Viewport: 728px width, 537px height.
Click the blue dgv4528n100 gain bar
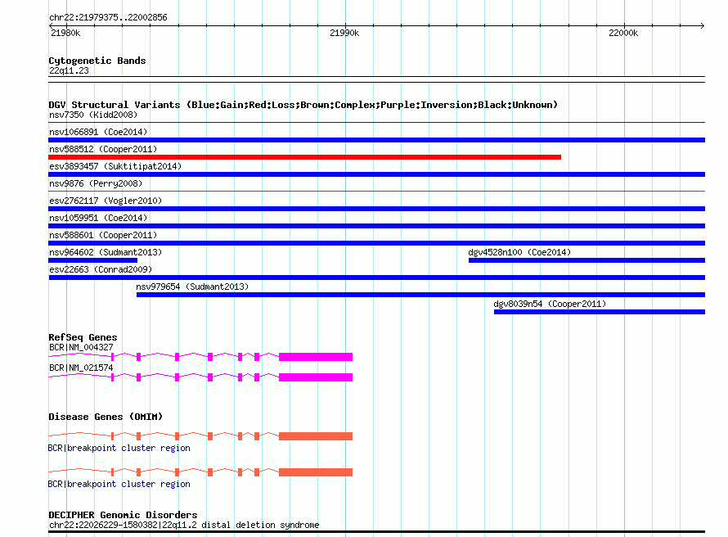(586, 260)
